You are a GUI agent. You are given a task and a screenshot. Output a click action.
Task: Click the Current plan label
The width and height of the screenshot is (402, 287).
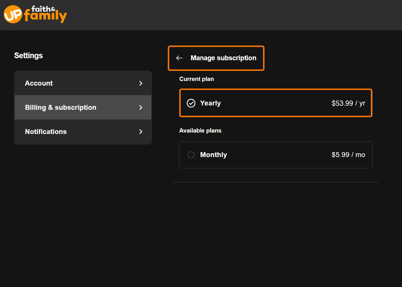pos(197,79)
